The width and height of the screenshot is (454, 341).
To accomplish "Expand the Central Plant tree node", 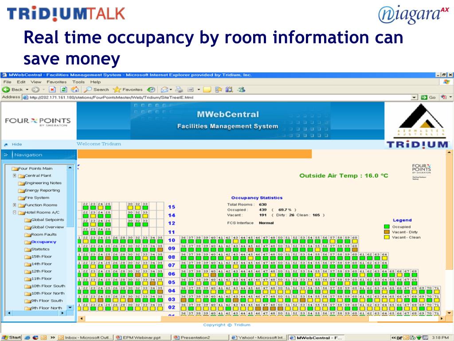I will point(15,175).
